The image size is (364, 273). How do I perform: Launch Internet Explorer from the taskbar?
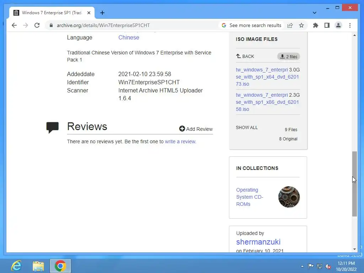pyautogui.click(x=16, y=266)
